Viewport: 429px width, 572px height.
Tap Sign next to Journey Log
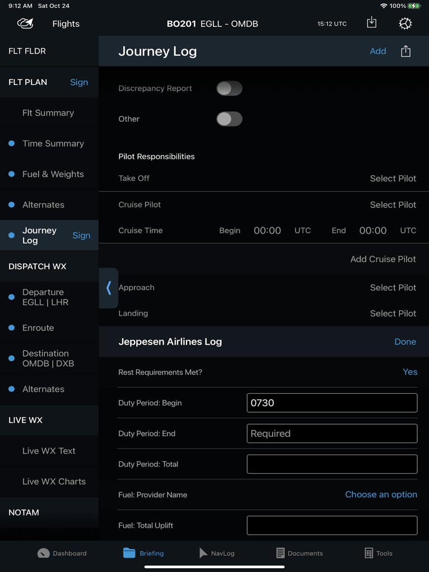click(82, 235)
